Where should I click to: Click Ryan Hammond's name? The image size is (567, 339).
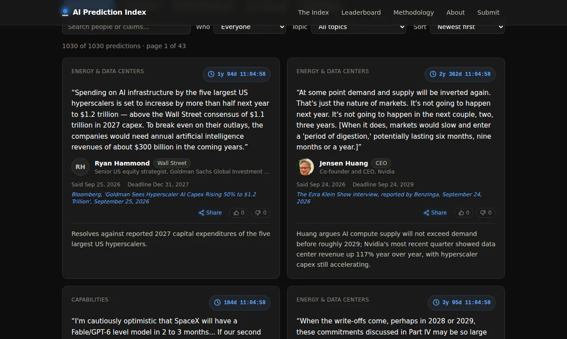tap(122, 163)
